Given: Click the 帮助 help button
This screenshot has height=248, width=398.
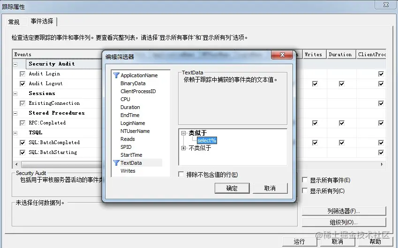Looking at the screenshot, I should (375, 242).
